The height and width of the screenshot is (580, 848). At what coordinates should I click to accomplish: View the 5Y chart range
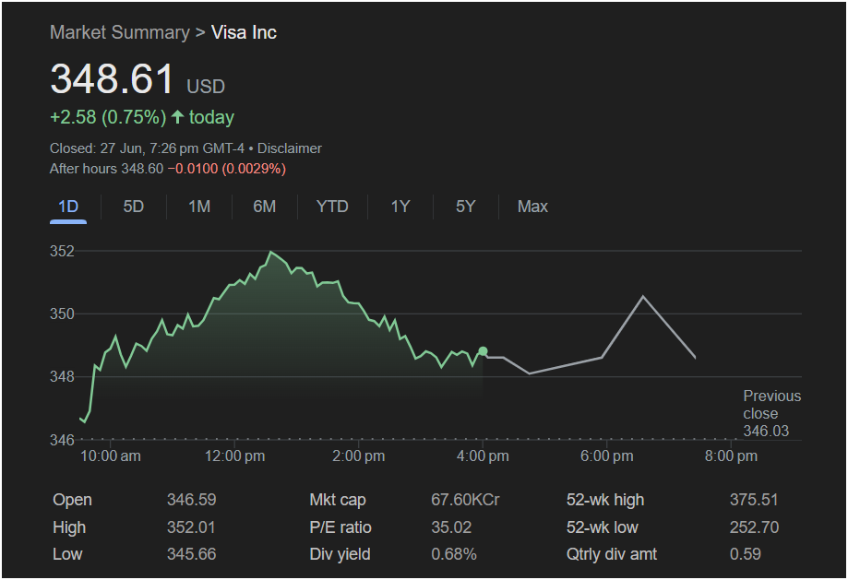465,207
